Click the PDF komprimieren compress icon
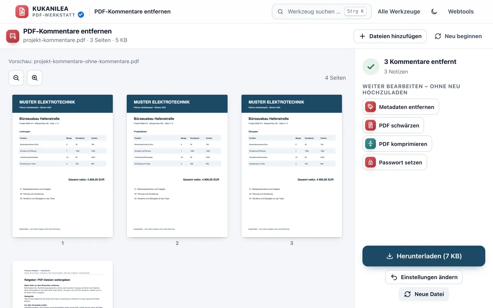Image resolution: width=493 pixels, height=308 pixels. pyautogui.click(x=371, y=144)
